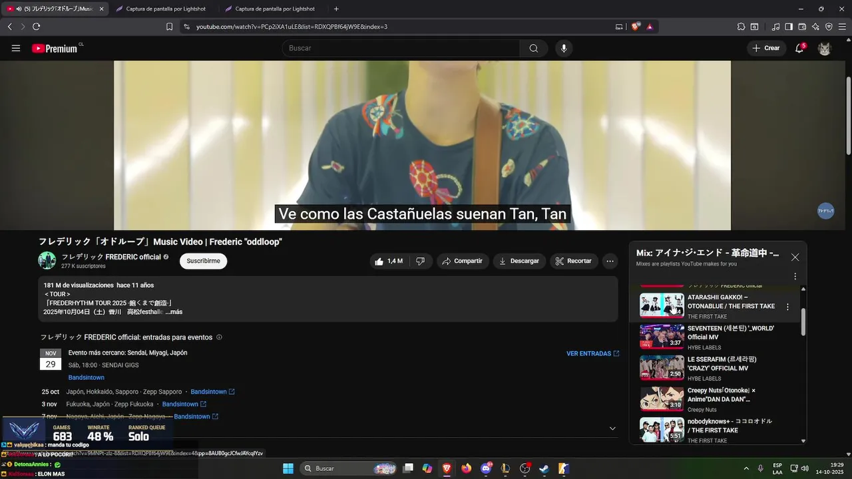Open Bandsintown link under Sendai event

point(87,377)
